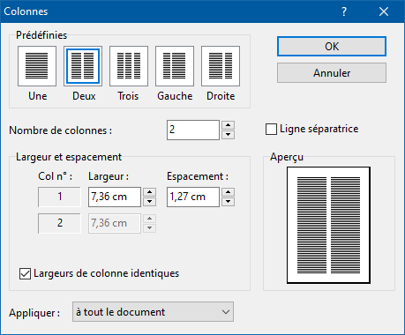This screenshot has width=405, height=335.
Task: Decrease column 1 Largeur with down arrow
Action: click(x=150, y=202)
